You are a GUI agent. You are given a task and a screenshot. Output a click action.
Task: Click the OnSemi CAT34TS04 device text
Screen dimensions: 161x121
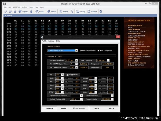tap(136, 65)
